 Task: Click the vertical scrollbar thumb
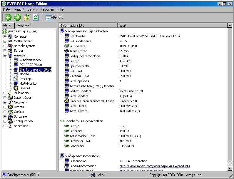pos(230,94)
